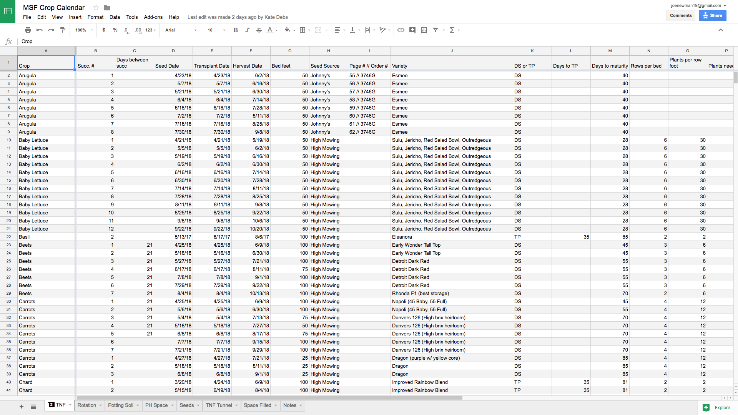738x415 pixels.
Task: Format as percent
Action: pyautogui.click(x=115, y=30)
